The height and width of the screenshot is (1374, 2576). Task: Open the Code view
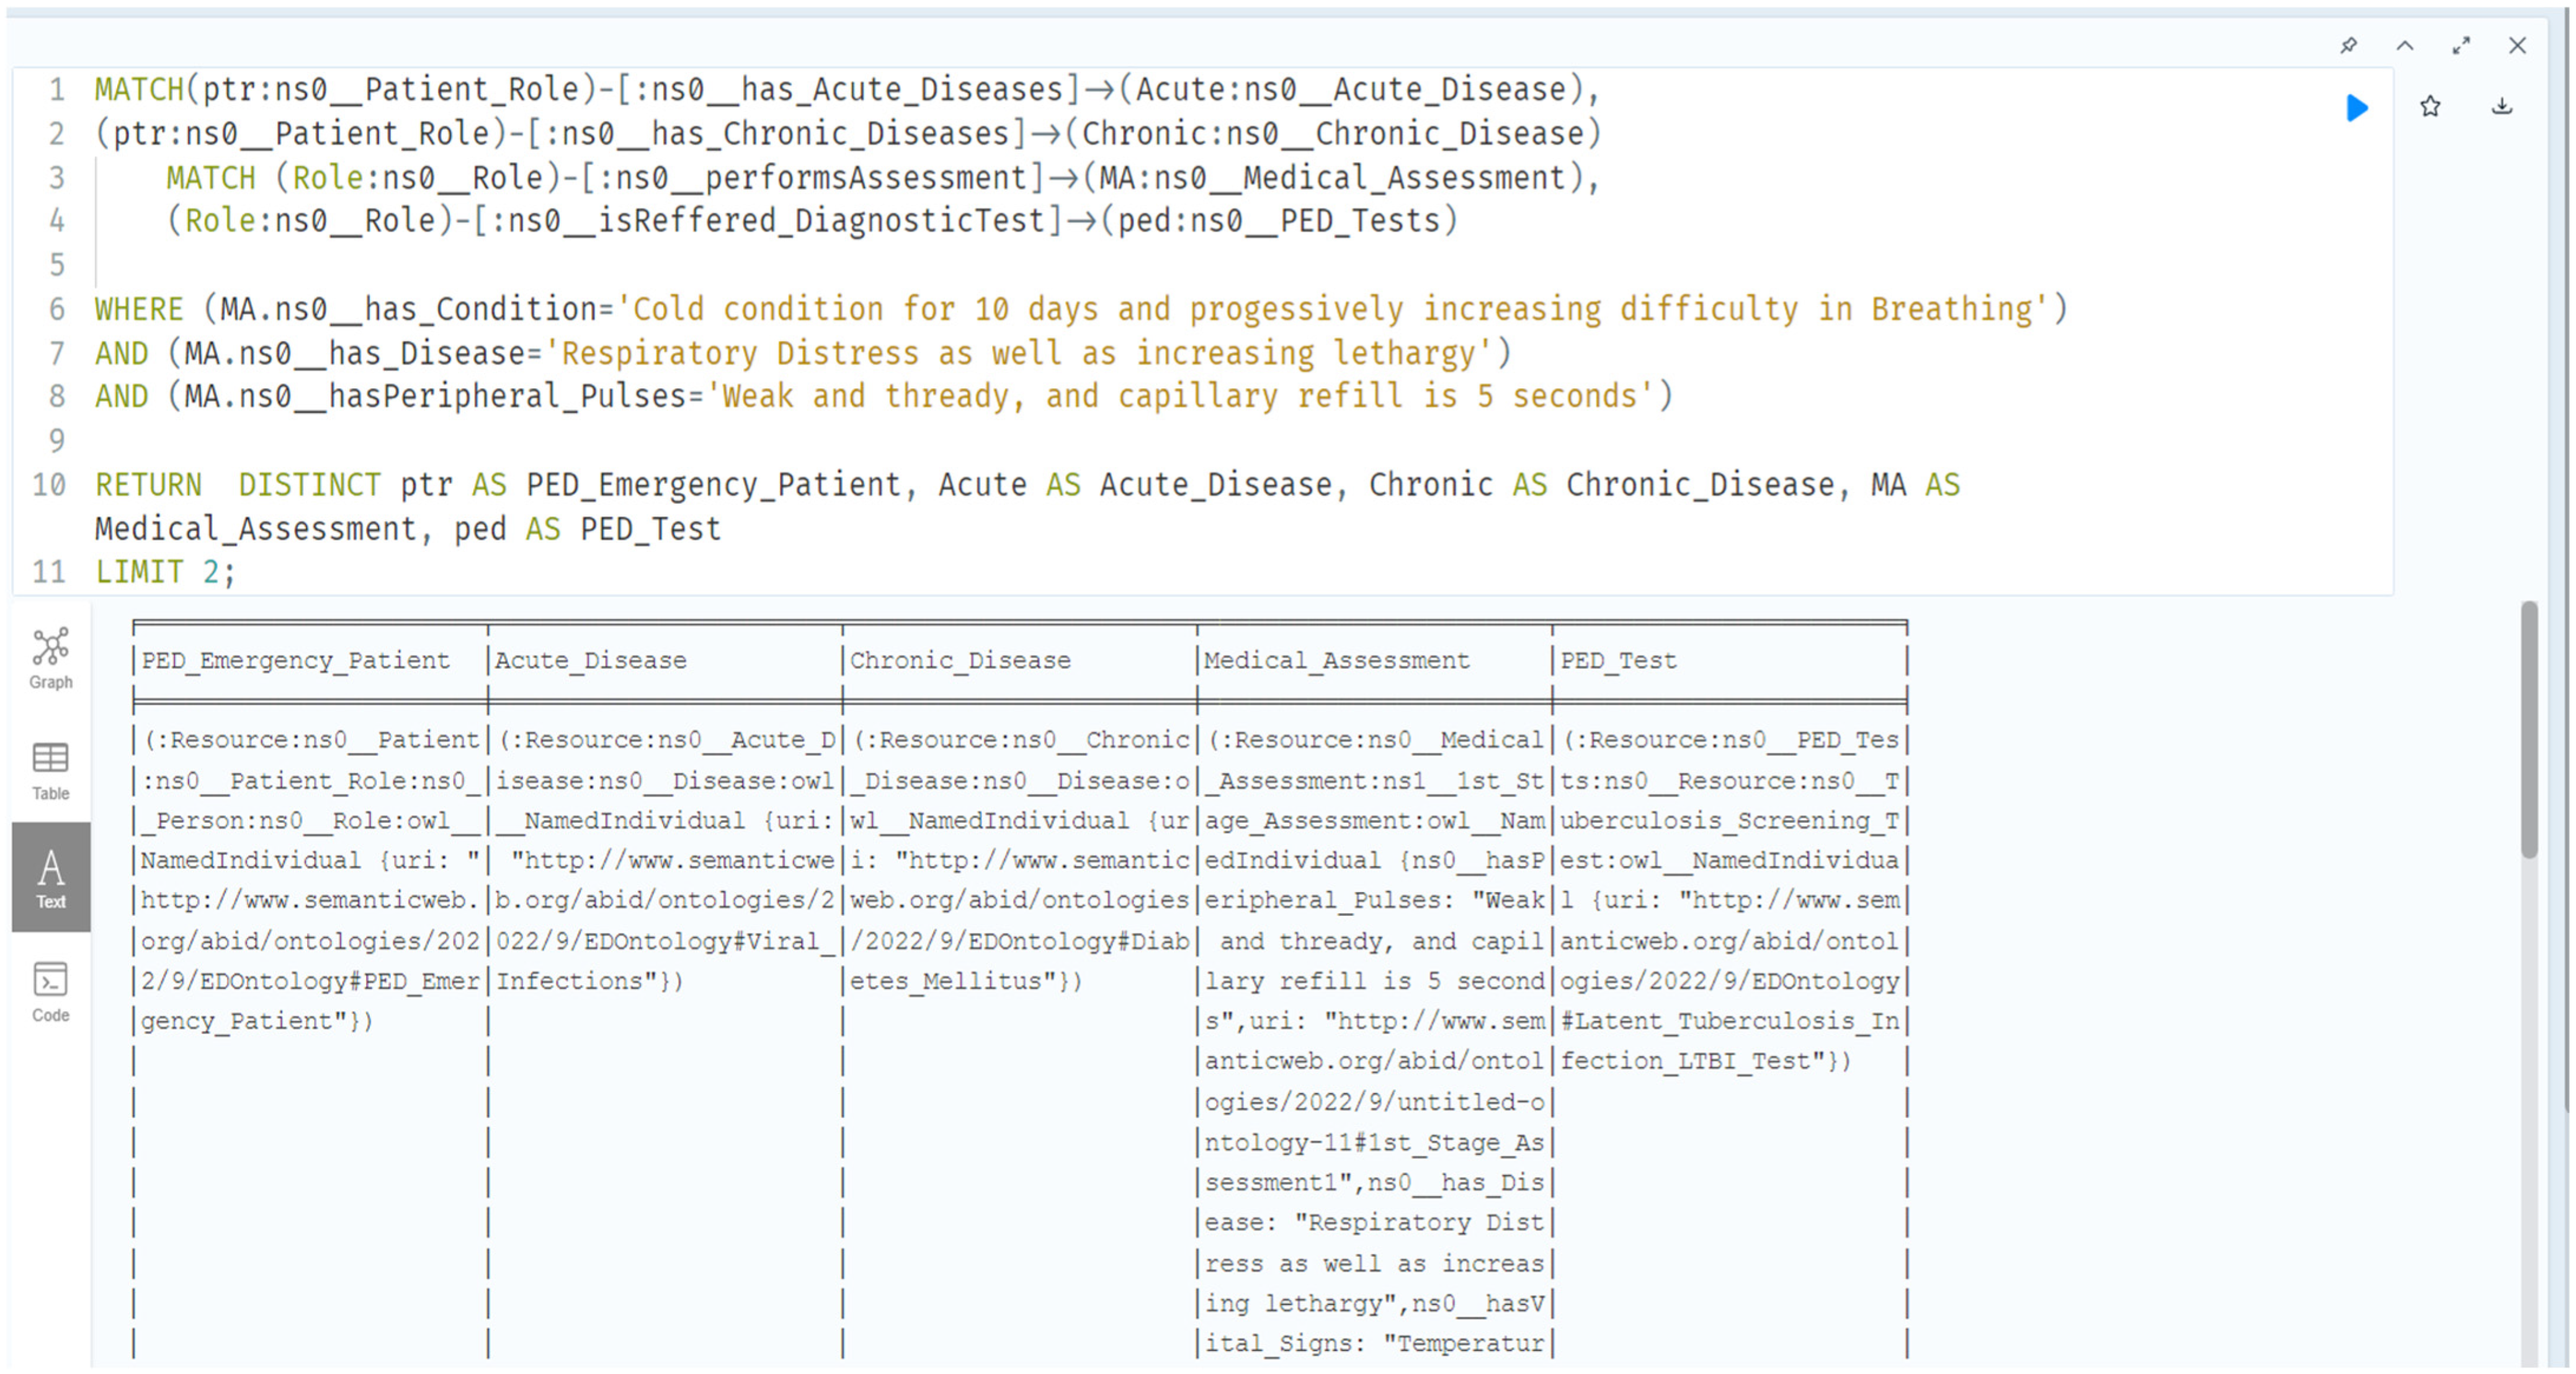(x=50, y=992)
